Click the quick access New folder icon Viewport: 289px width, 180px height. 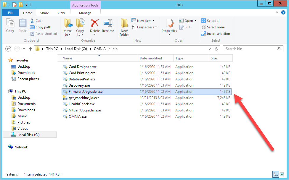click(21, 4)
